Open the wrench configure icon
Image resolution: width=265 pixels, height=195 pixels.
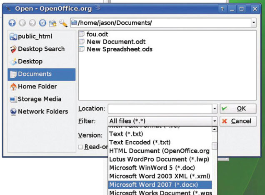click(x=63, y=23)
